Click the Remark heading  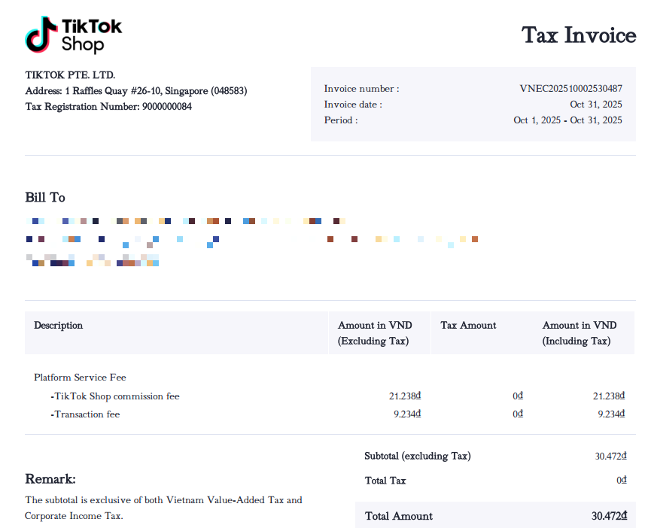[50, 479]
